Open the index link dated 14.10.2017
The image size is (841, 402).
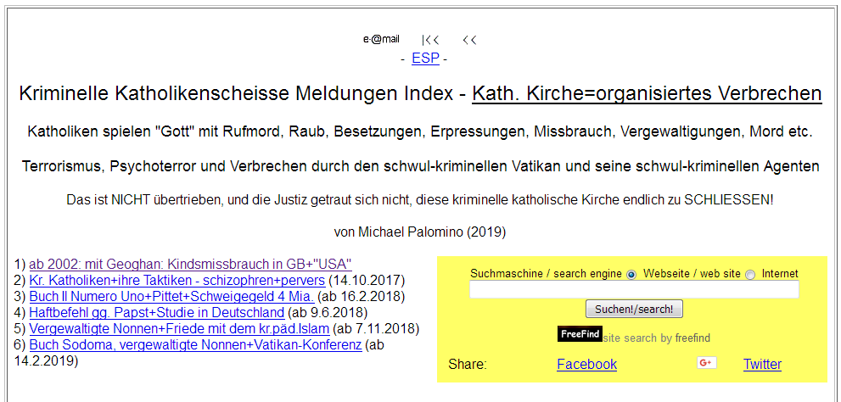point(177,280)
